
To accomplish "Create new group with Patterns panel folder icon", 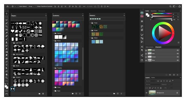I will (x=114, y=94).
